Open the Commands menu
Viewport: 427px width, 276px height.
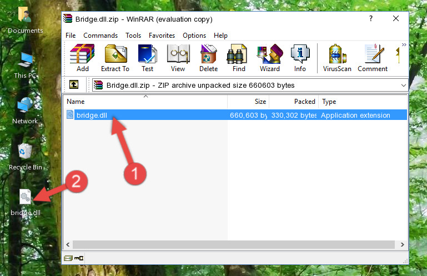coord(101,35)
